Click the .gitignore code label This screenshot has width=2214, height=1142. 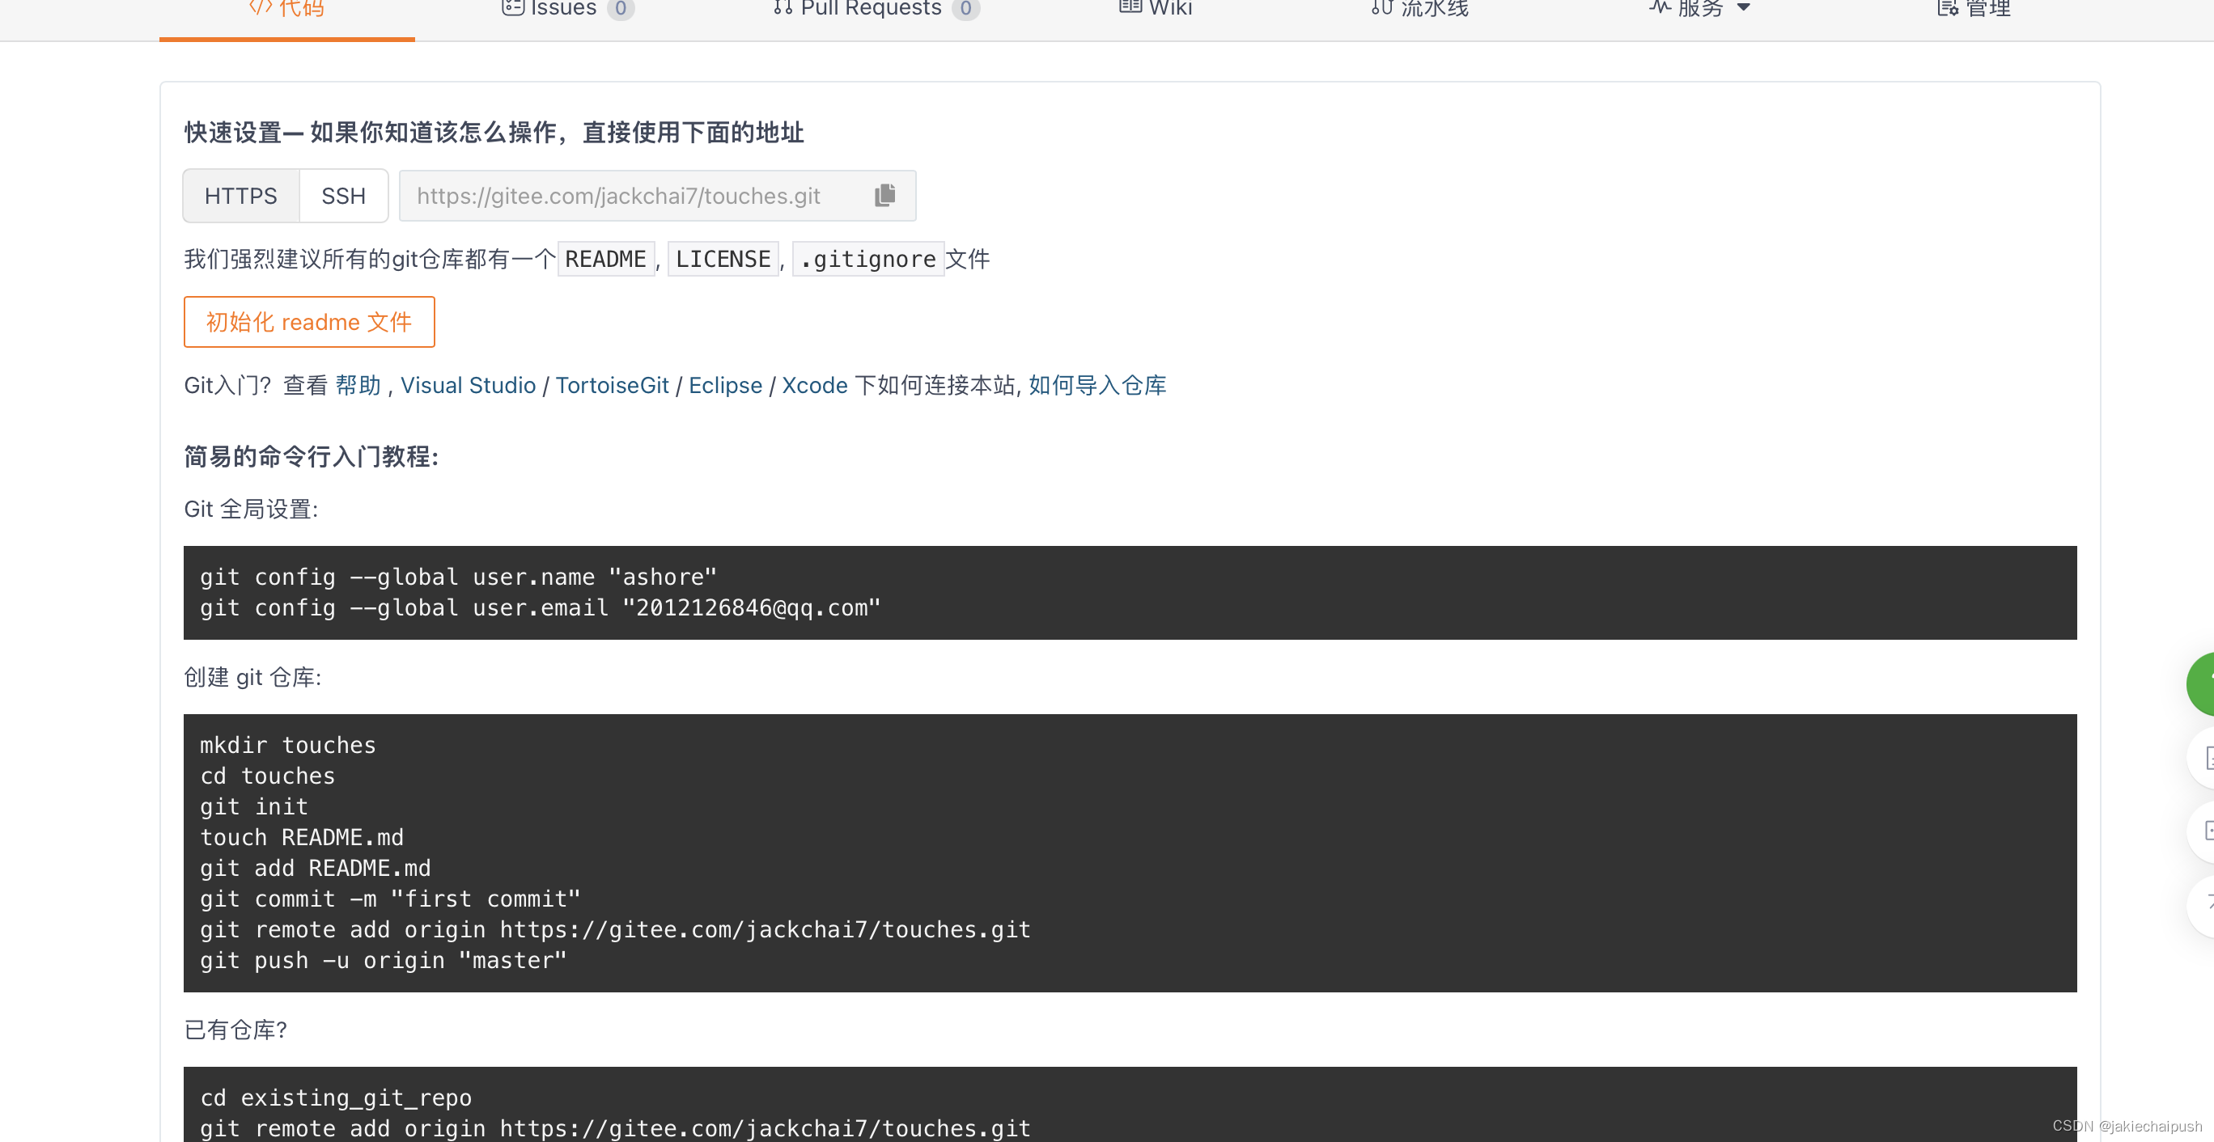(868, 259)
